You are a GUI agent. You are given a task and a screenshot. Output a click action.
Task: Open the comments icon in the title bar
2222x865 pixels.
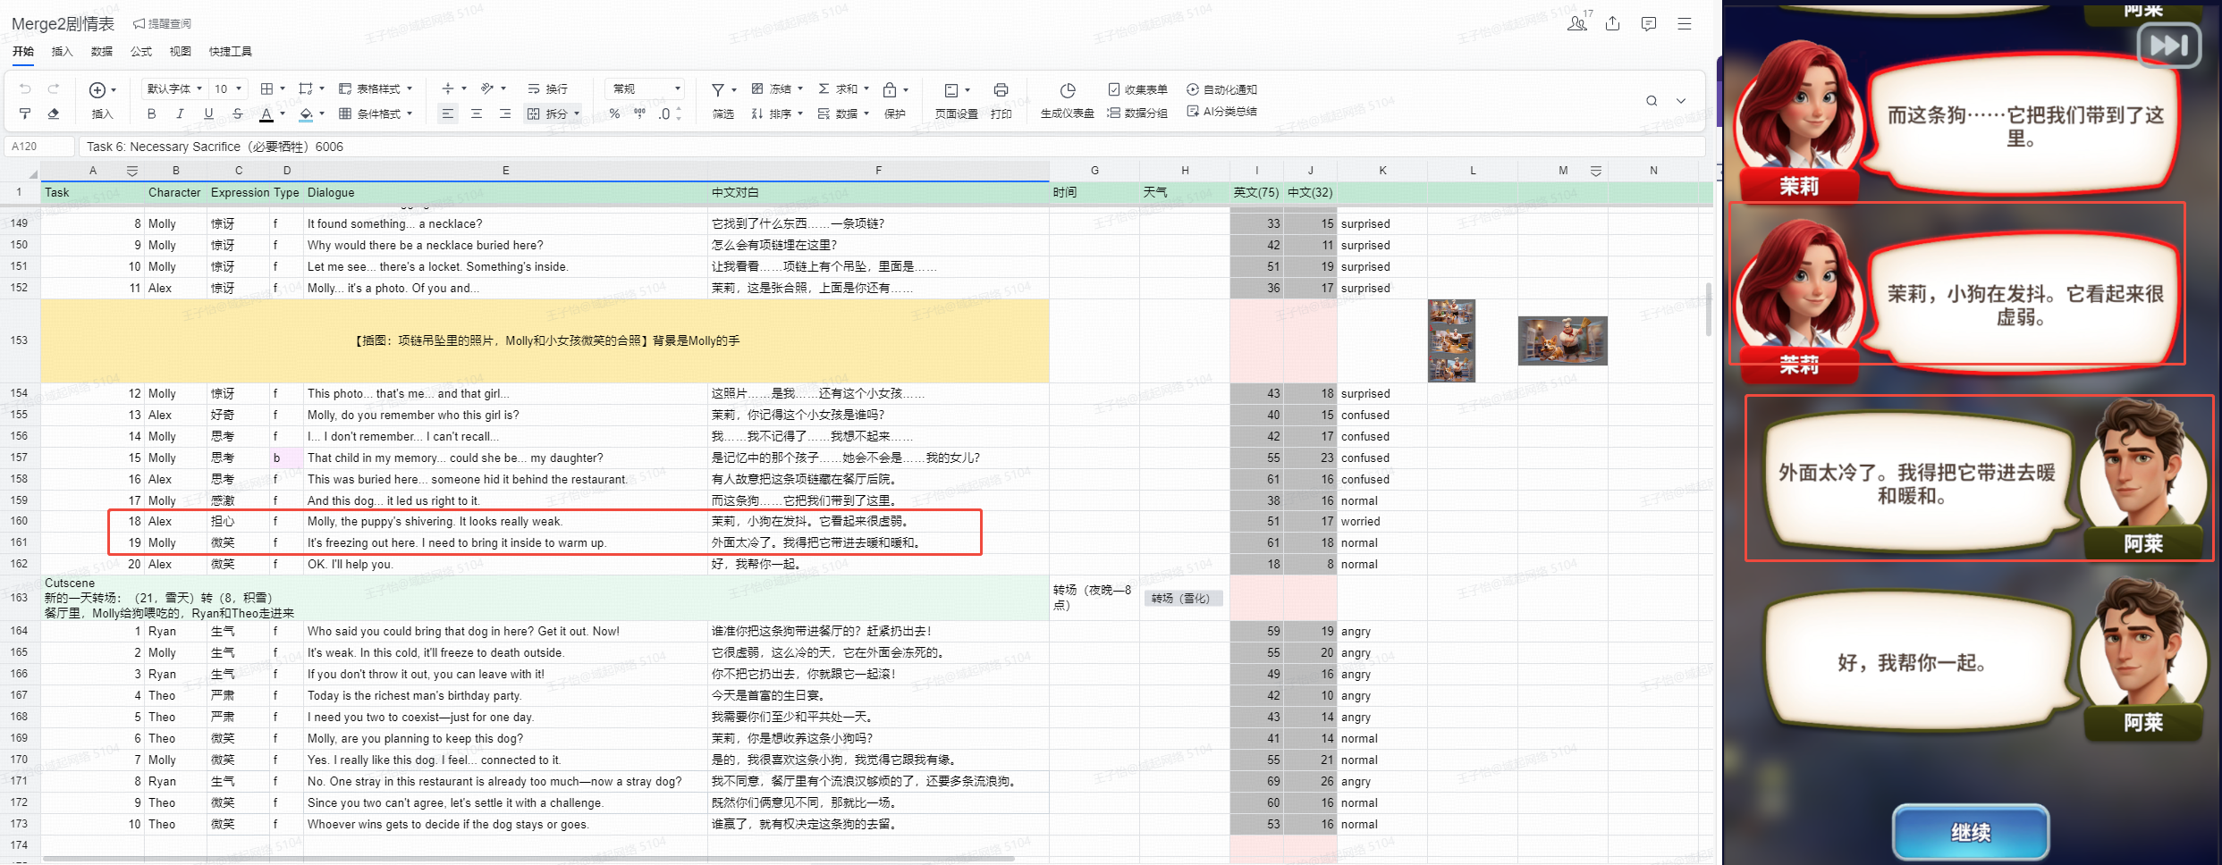(1649, 24)
